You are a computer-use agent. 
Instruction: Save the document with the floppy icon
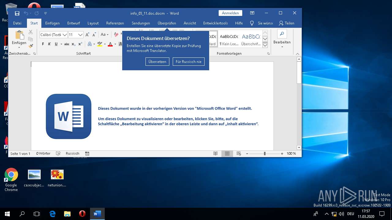17,13
